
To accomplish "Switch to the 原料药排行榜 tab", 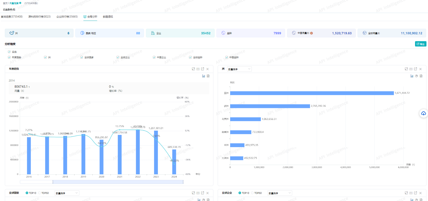I will [39, 17].
